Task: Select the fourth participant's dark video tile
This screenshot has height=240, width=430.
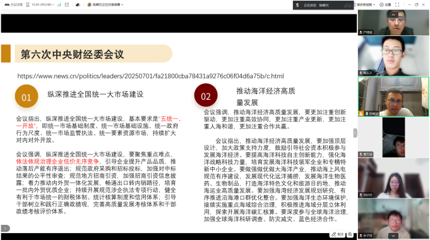Action: 393,138
